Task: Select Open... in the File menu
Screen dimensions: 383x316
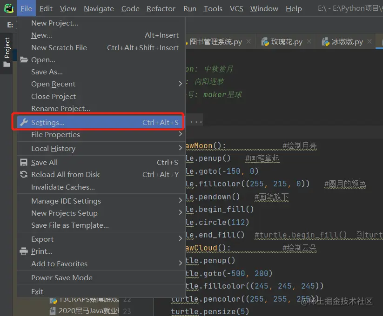Action: [x=101, y=60]
